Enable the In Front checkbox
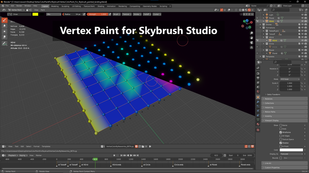309x173 pixels. click(281, 146)
